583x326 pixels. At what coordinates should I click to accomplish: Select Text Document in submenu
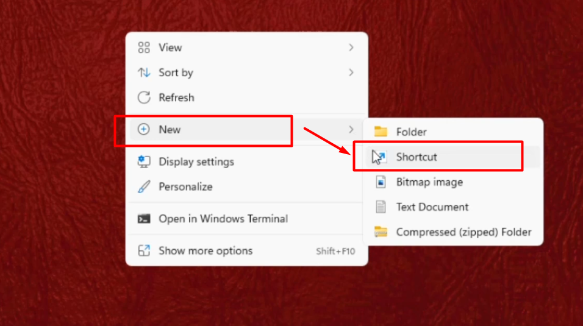(x=453, y=207)
